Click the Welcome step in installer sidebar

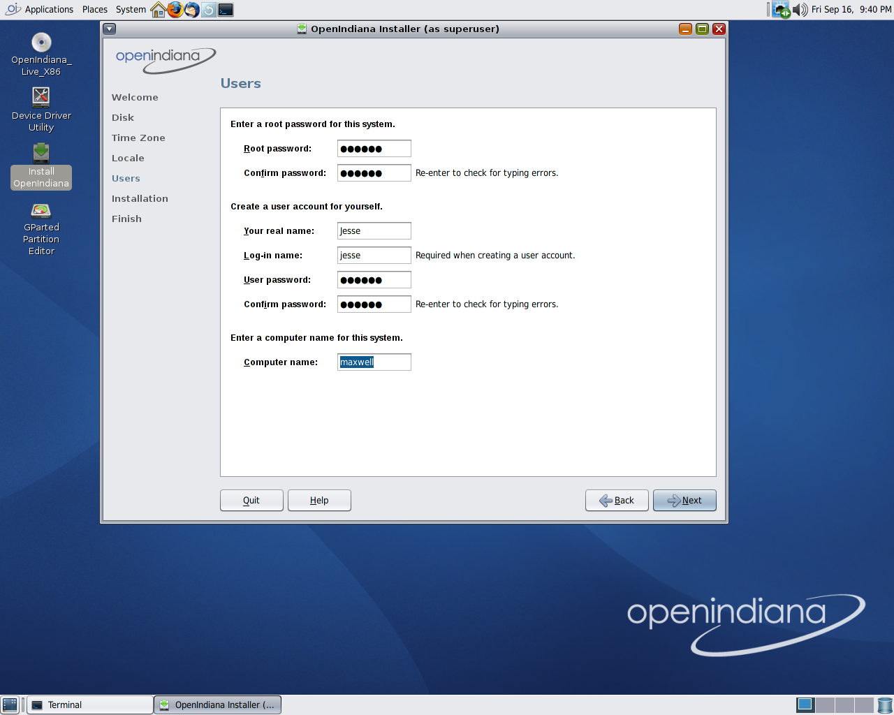[135, 98]
